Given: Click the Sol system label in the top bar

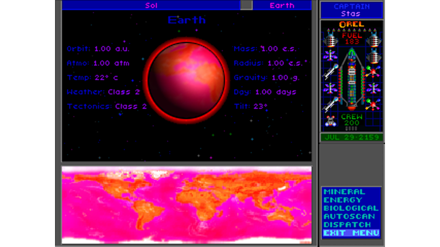Looking at the screenshot, I should click(x=151, y=5).
